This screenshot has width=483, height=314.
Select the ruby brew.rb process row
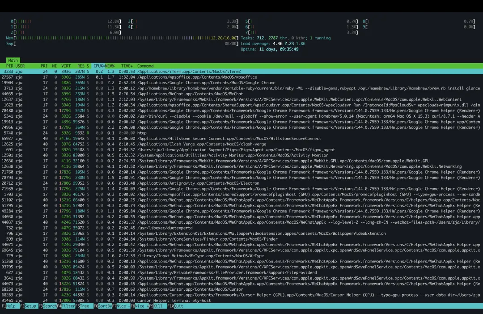click(241, 88)
